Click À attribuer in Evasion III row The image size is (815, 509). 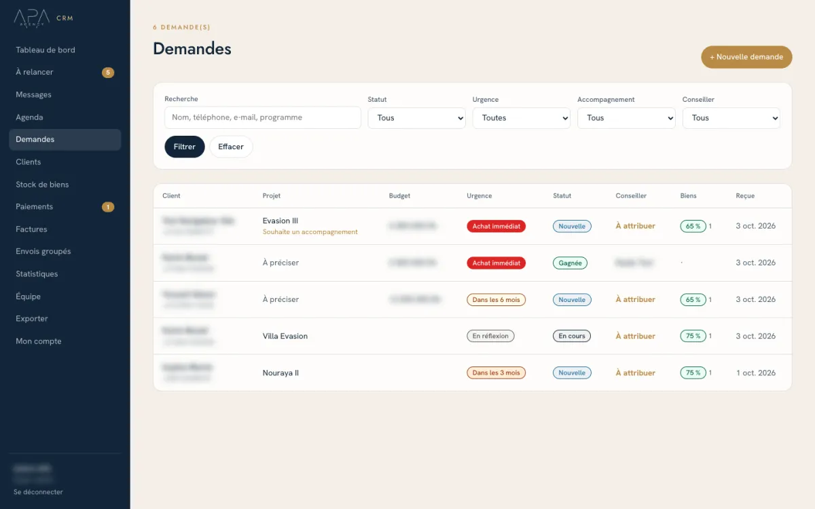click(635, 226)
